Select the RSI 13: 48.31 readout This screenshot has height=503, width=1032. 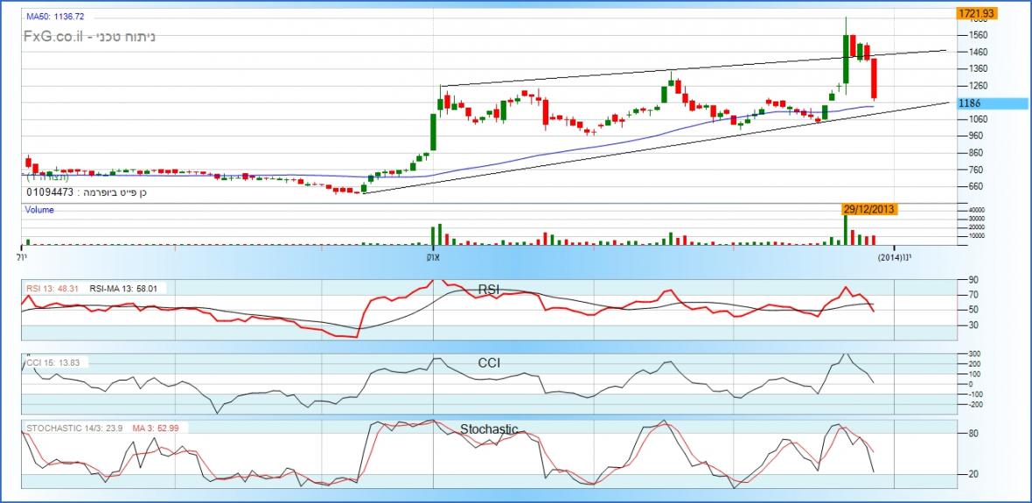click(x=51, y=287)
